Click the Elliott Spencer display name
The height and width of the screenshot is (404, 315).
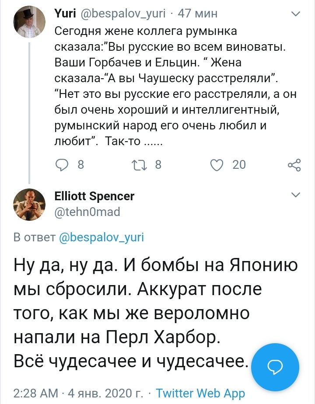pos(94,196)
